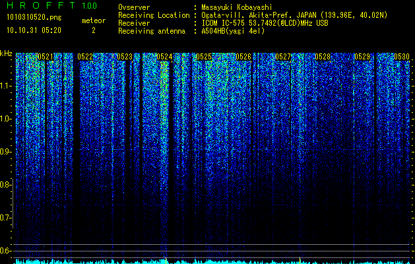This screenshot has width=415, height=264.
Task: Click the kHz axis unit label
Action: click(x=6, y=53)
